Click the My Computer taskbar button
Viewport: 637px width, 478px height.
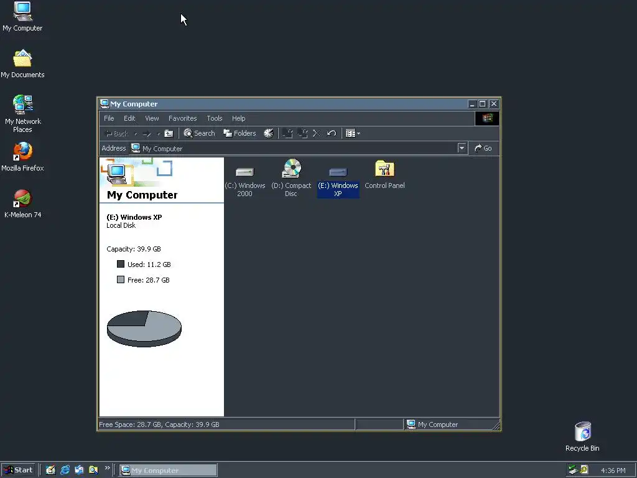click(x=168, y=471)
